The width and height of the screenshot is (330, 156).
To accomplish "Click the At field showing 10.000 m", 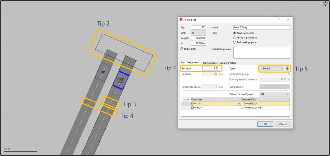I will 198,43.
